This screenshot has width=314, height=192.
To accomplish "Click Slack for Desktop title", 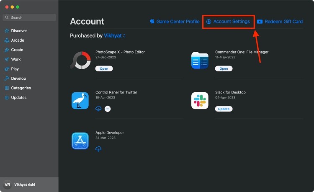I will click(x=230, y=92).
